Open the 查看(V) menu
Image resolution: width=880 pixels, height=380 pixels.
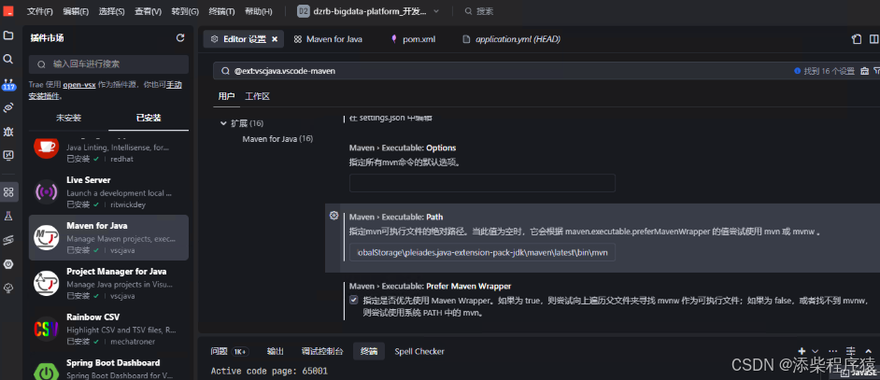coord(149,11)
